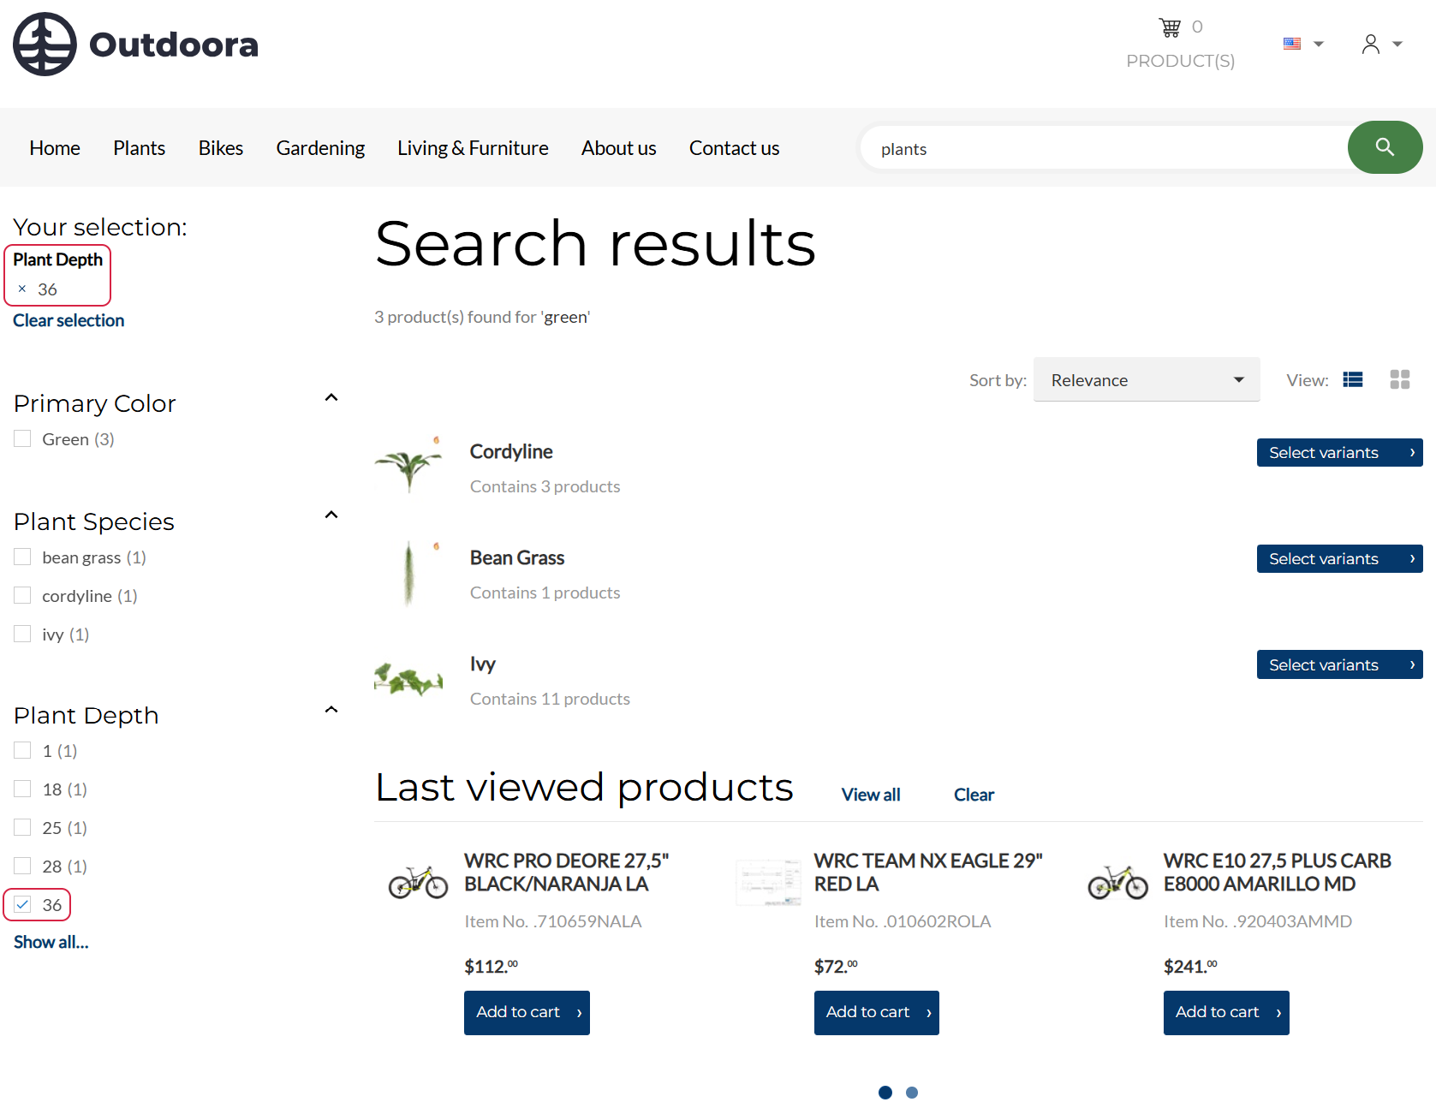
Task: Go to the Home menu item
Action: pos(55,148)
